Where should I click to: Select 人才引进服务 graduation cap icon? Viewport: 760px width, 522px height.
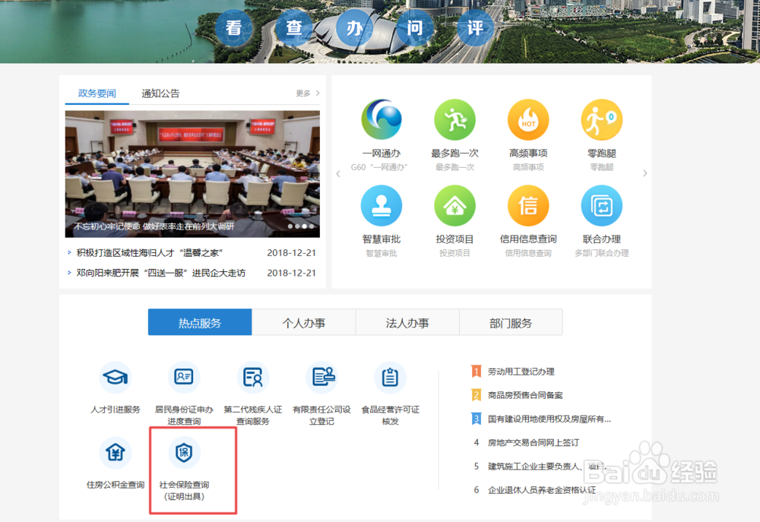click(116, 377)
